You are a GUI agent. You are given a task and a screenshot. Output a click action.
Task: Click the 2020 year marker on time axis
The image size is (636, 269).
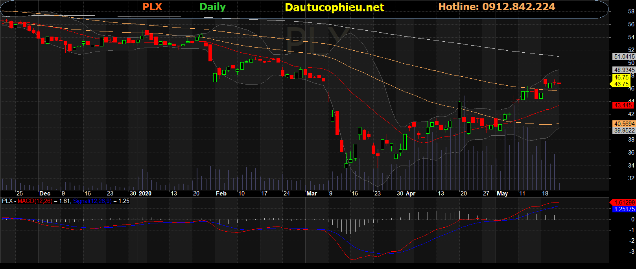(x=145, y=193)
